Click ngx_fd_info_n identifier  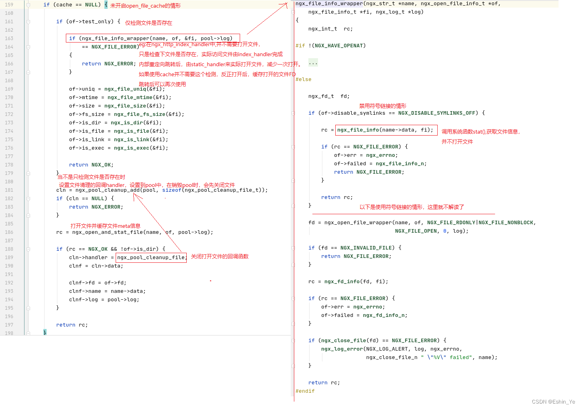pyautogui.click(x=384, y=315)
